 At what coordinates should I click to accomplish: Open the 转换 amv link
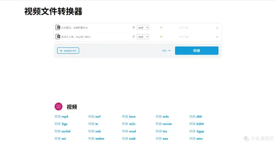click(x=196, y=139)
